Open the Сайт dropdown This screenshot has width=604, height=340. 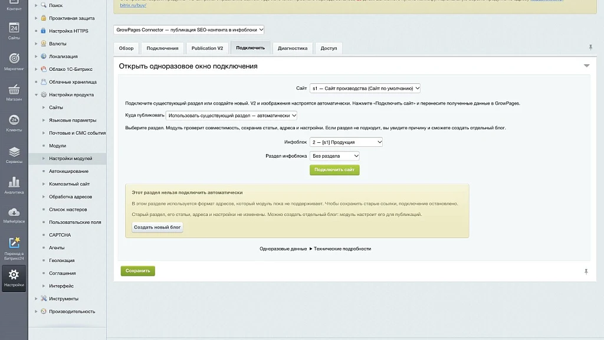365,89
